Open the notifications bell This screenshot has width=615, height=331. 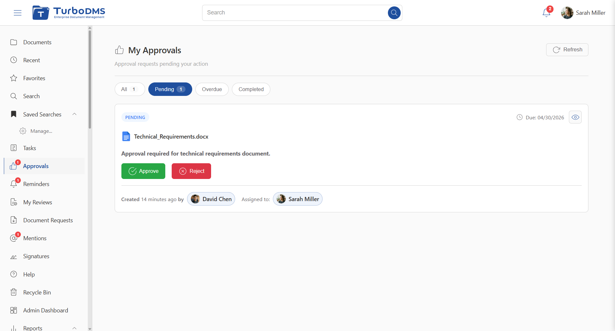click(x=546, y=13)
